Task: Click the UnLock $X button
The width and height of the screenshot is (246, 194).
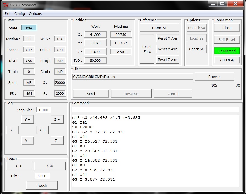Action: pyautogui.click(x=196, y=28)
